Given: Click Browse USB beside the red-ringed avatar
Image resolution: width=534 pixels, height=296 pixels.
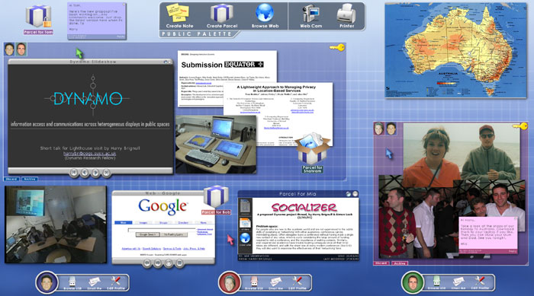Looking at the screenshot, I should [254, 283].
